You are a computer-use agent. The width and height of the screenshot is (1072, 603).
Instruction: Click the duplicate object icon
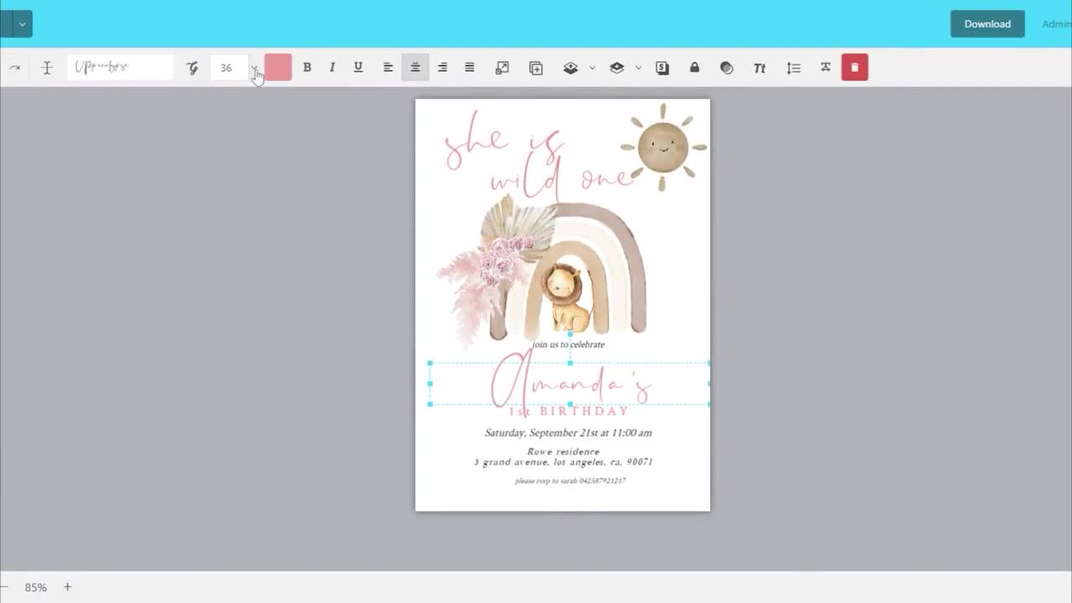coord(536,68)
